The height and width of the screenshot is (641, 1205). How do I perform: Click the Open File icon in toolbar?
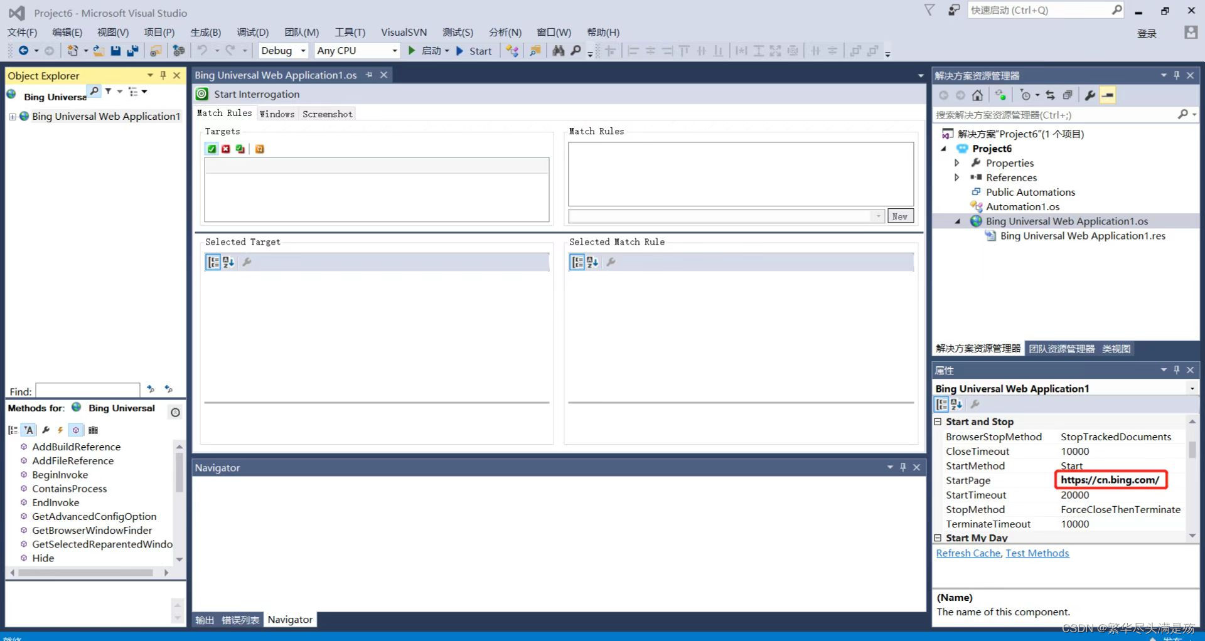click(x=99, y=51)
